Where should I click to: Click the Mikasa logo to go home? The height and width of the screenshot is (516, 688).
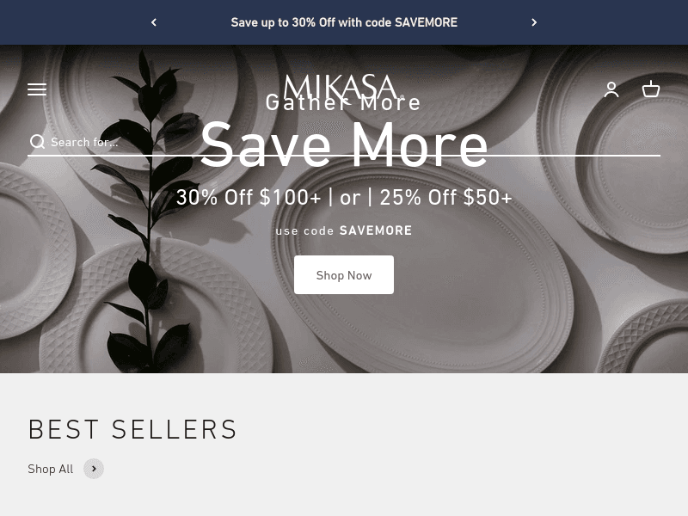[341, 86]
